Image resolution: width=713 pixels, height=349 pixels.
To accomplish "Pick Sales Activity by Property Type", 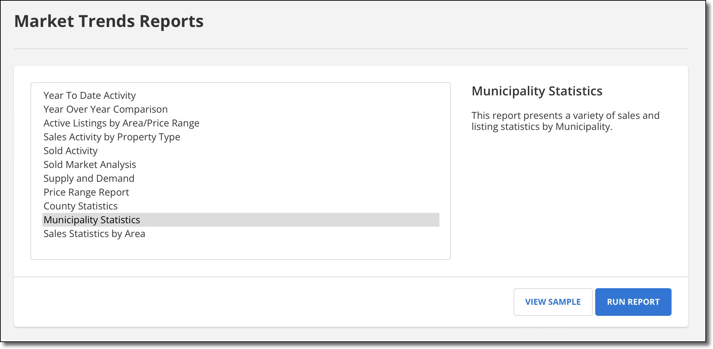I will 241,137.
